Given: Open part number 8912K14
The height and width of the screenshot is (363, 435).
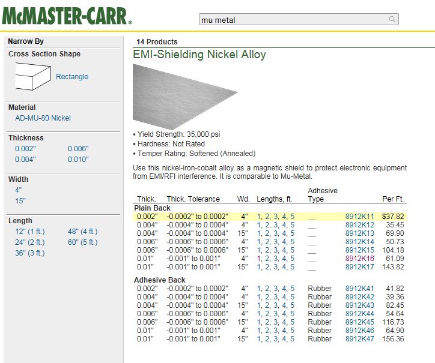Looking at the screenshot, I should click(359, 242).
